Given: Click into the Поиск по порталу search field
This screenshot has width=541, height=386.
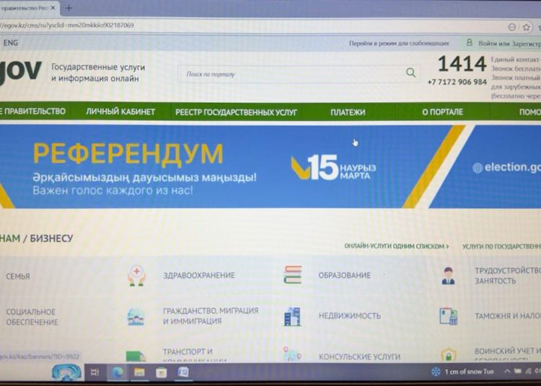Looking at the screenshot, I should (289, 73).
